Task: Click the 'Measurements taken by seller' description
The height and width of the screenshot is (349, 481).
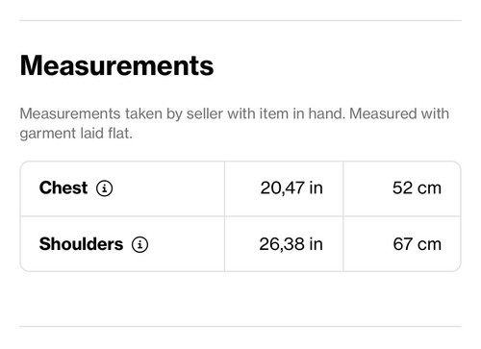Action: point(235,123)
